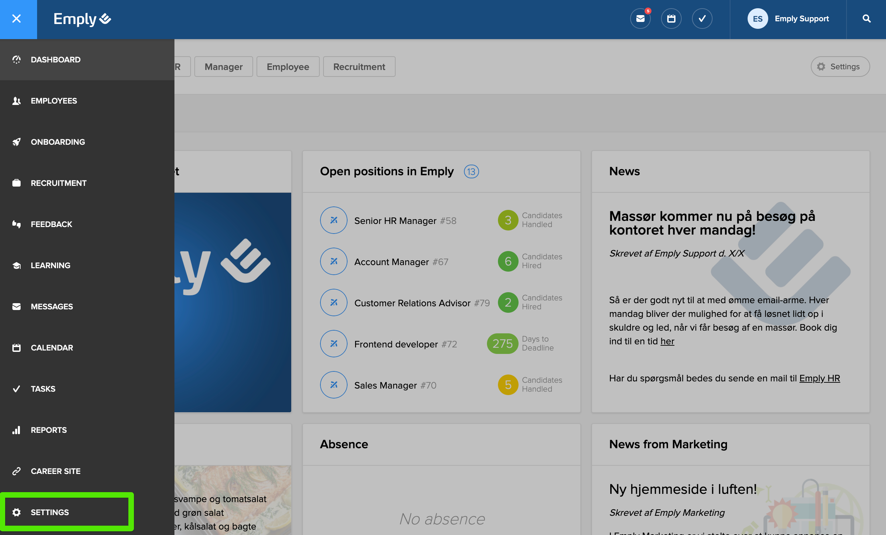This screenshot has width=886, height=535.
Task: Click the dashboard Settings gear button
Action: 840,67
